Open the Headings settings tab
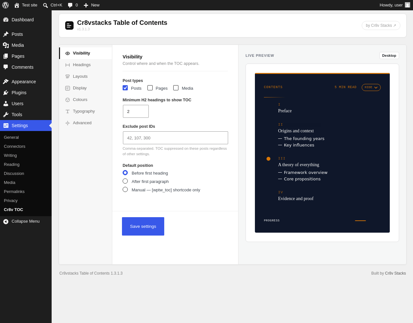The image size is (413, 323). click(x=86, y=65)
